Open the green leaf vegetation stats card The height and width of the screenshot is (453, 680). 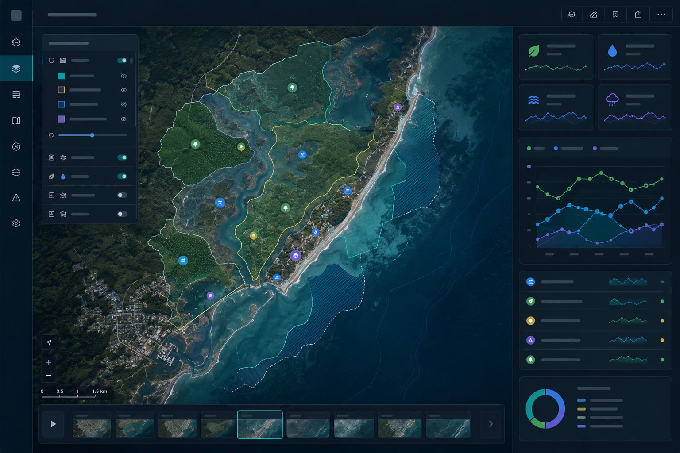(556, 57)
